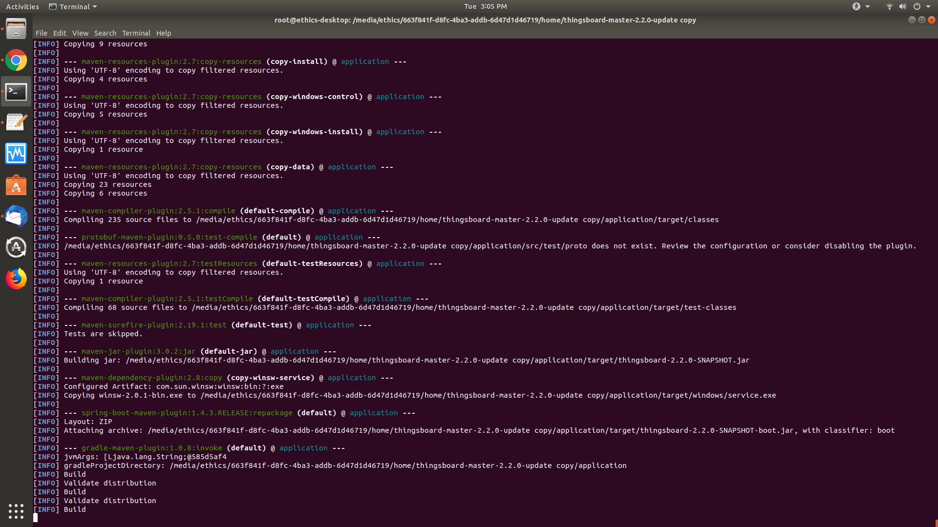Image resolution: width=938 pixels, height=527 pixels.
Task: Click 'maven-jar-plugin:3.0.2:jar' text
Action: (x=138, y=351)
